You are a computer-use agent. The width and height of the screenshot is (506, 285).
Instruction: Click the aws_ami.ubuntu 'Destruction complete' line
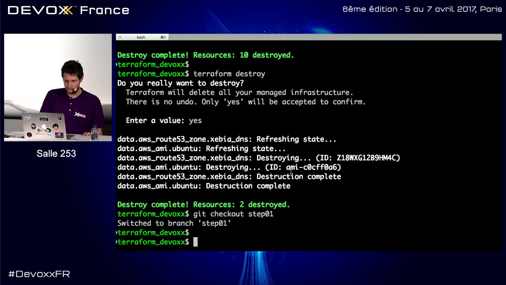tap(204, 186)
